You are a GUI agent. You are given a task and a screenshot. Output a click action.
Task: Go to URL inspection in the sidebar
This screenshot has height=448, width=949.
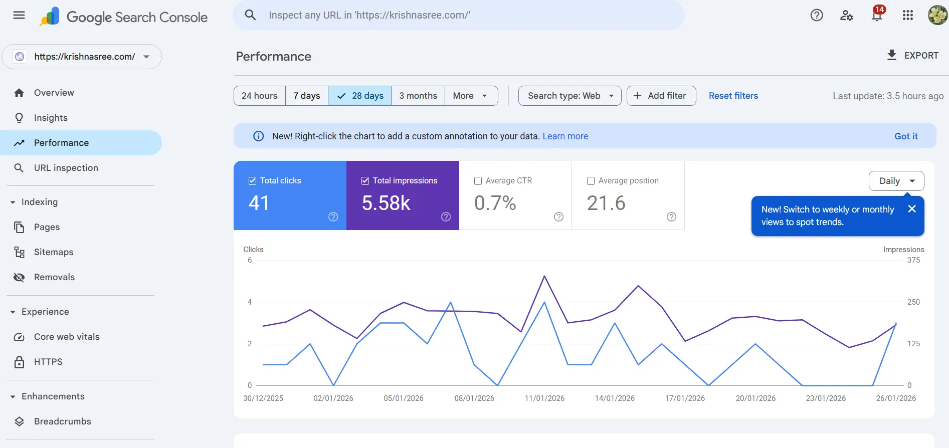pos(66,168)
